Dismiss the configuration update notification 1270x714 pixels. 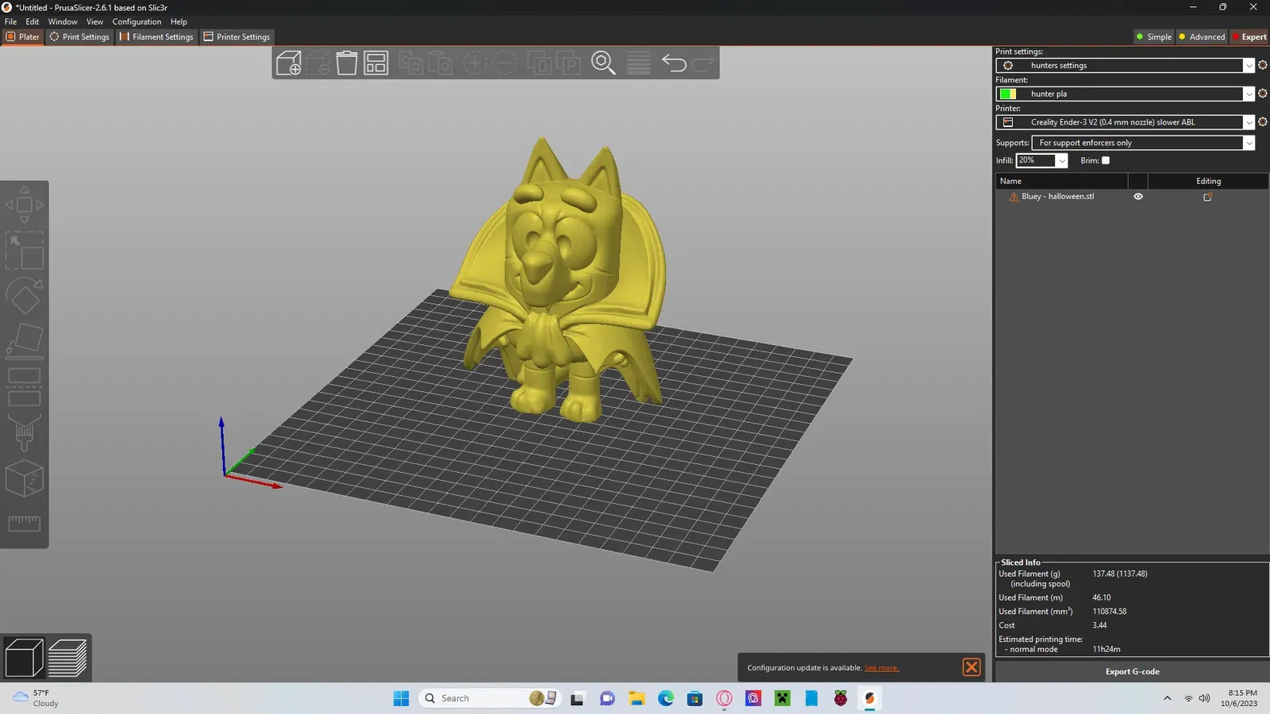(x=971, y=667)
